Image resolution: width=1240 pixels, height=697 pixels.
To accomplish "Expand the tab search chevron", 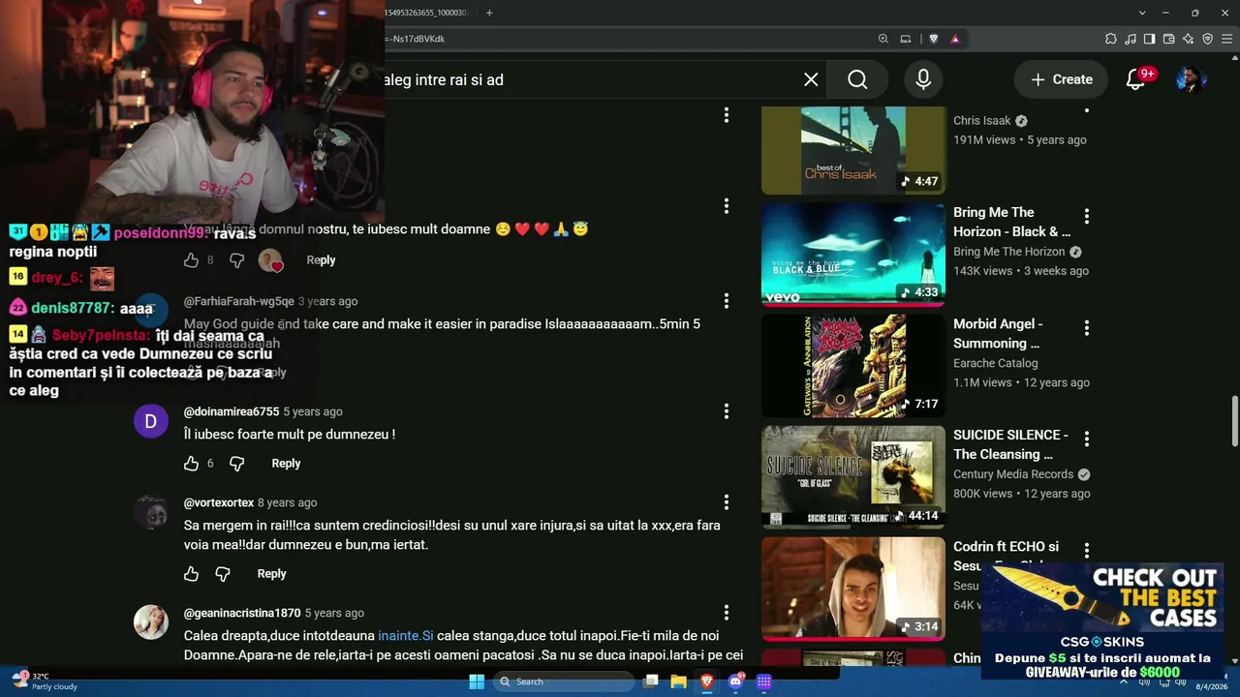I will pyautogui.click(x=1143, y=13).
